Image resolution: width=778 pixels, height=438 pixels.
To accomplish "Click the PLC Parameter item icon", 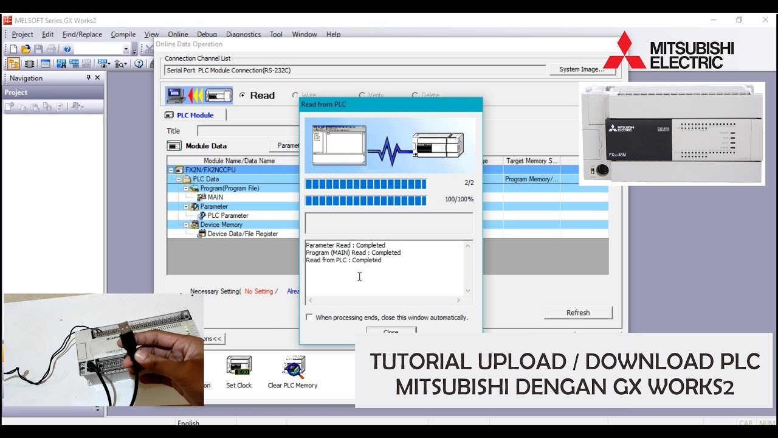I will [202, 215].
